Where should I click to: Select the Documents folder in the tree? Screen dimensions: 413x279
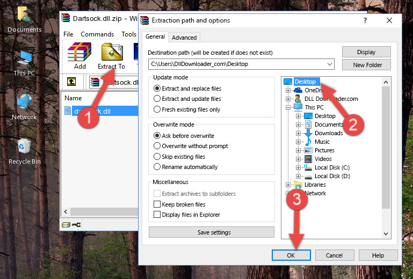pos(329,124)
